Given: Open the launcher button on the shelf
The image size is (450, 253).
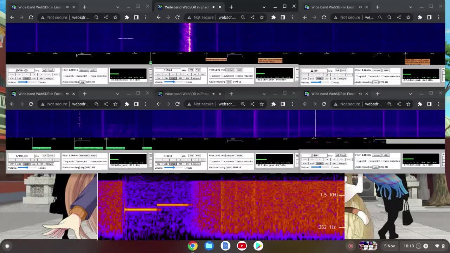Looking at the screenshot, I should pos(7,246).
